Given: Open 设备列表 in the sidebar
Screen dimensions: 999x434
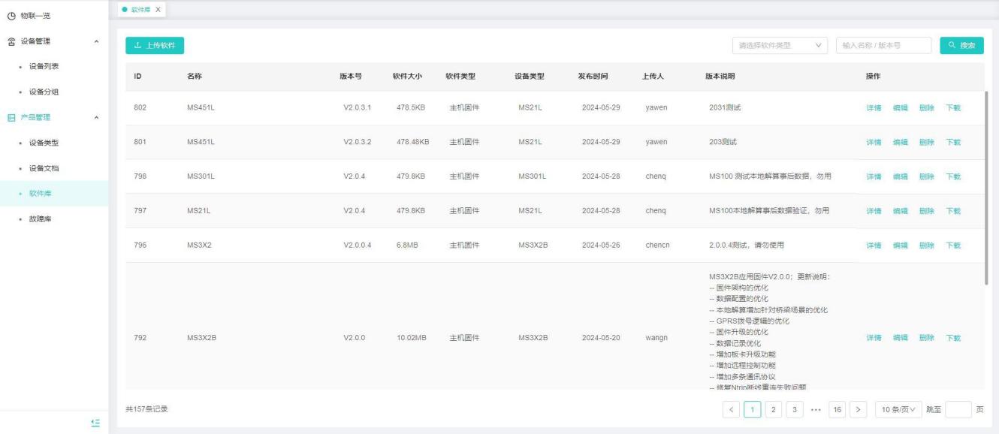Looking at the screenshot, I should tap(44, 67).
